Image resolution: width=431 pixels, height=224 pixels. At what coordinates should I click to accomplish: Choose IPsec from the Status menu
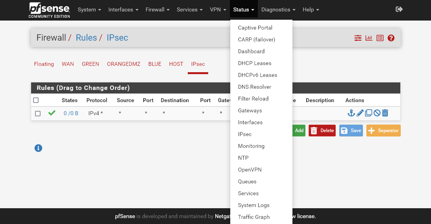point(261,134)
